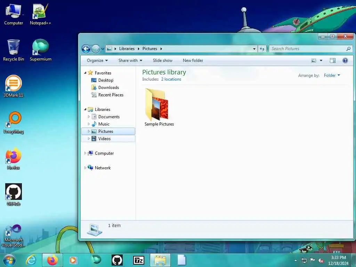Start Slide show from toolbar
Image resolution: width=356 pixels, height=267 pixels.
click(163, 60)
